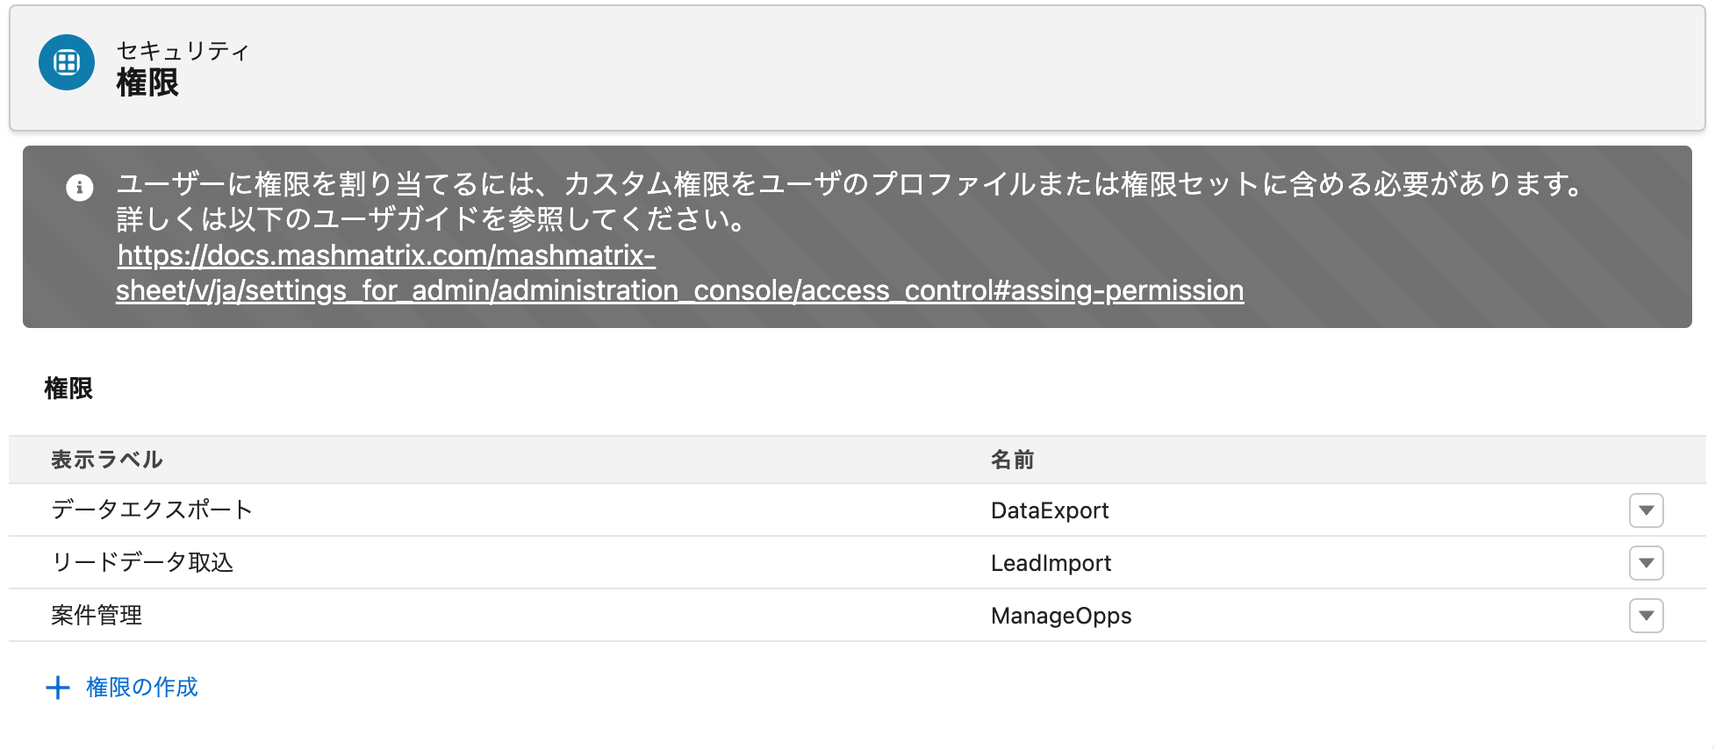The width and height of the screenshot is (1715, 749).
Task: Select the データエクスポート row label
Action: [152, 510]
